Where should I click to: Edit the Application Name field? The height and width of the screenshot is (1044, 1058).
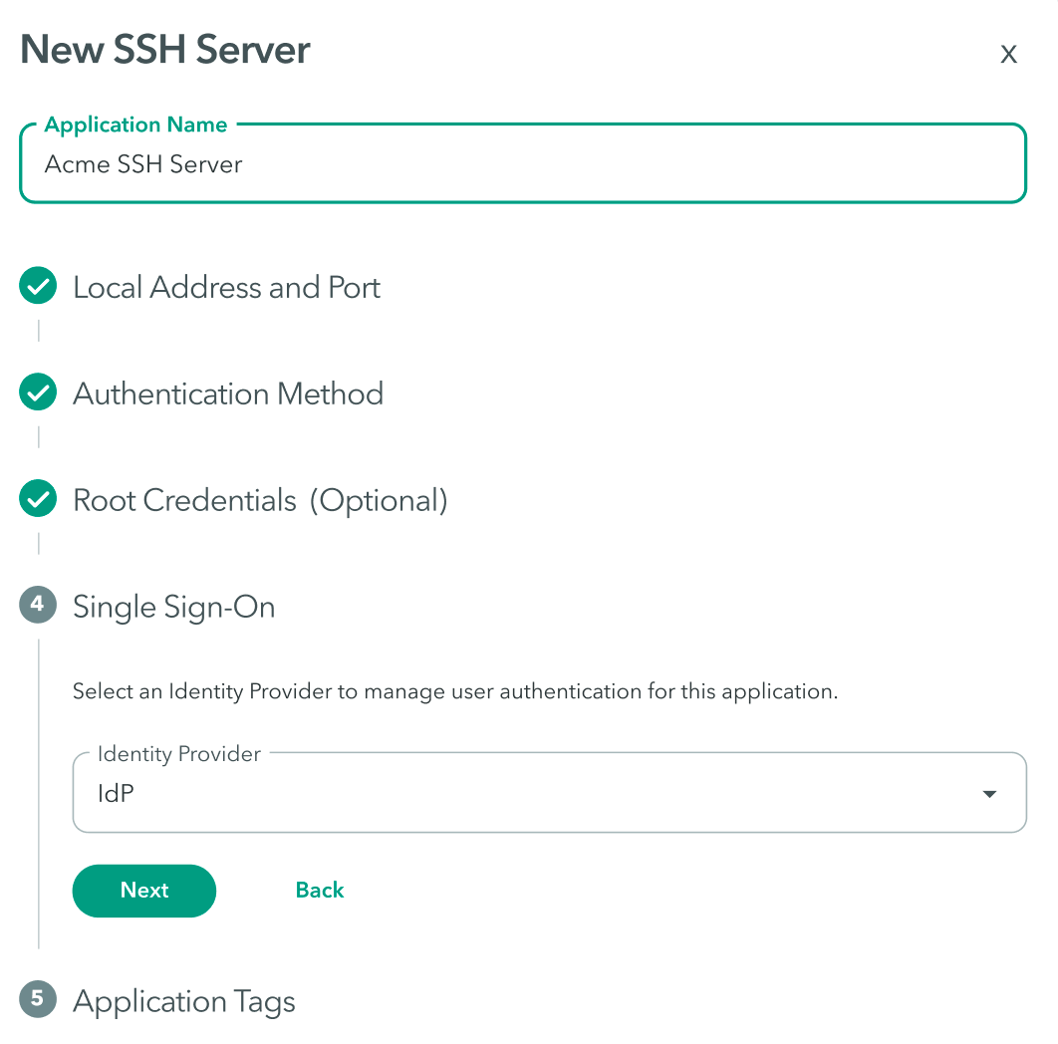[523, 163]
